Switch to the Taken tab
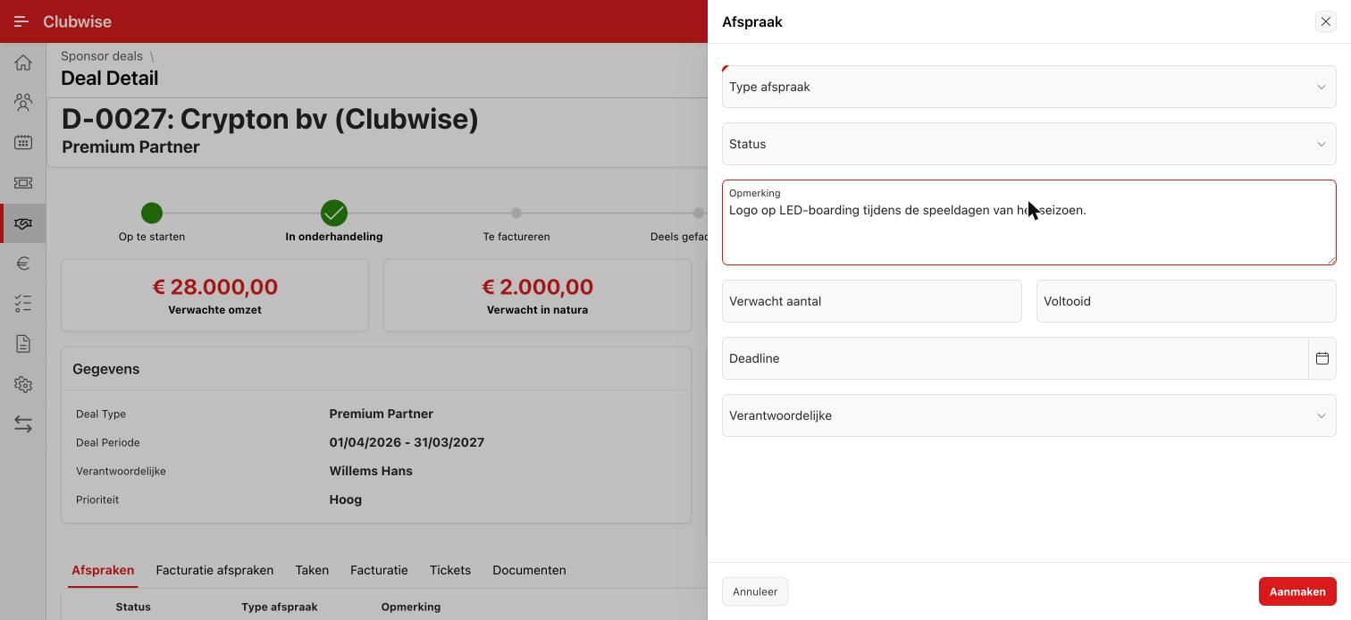The image size is (1351, 620). tap(312, 570)
